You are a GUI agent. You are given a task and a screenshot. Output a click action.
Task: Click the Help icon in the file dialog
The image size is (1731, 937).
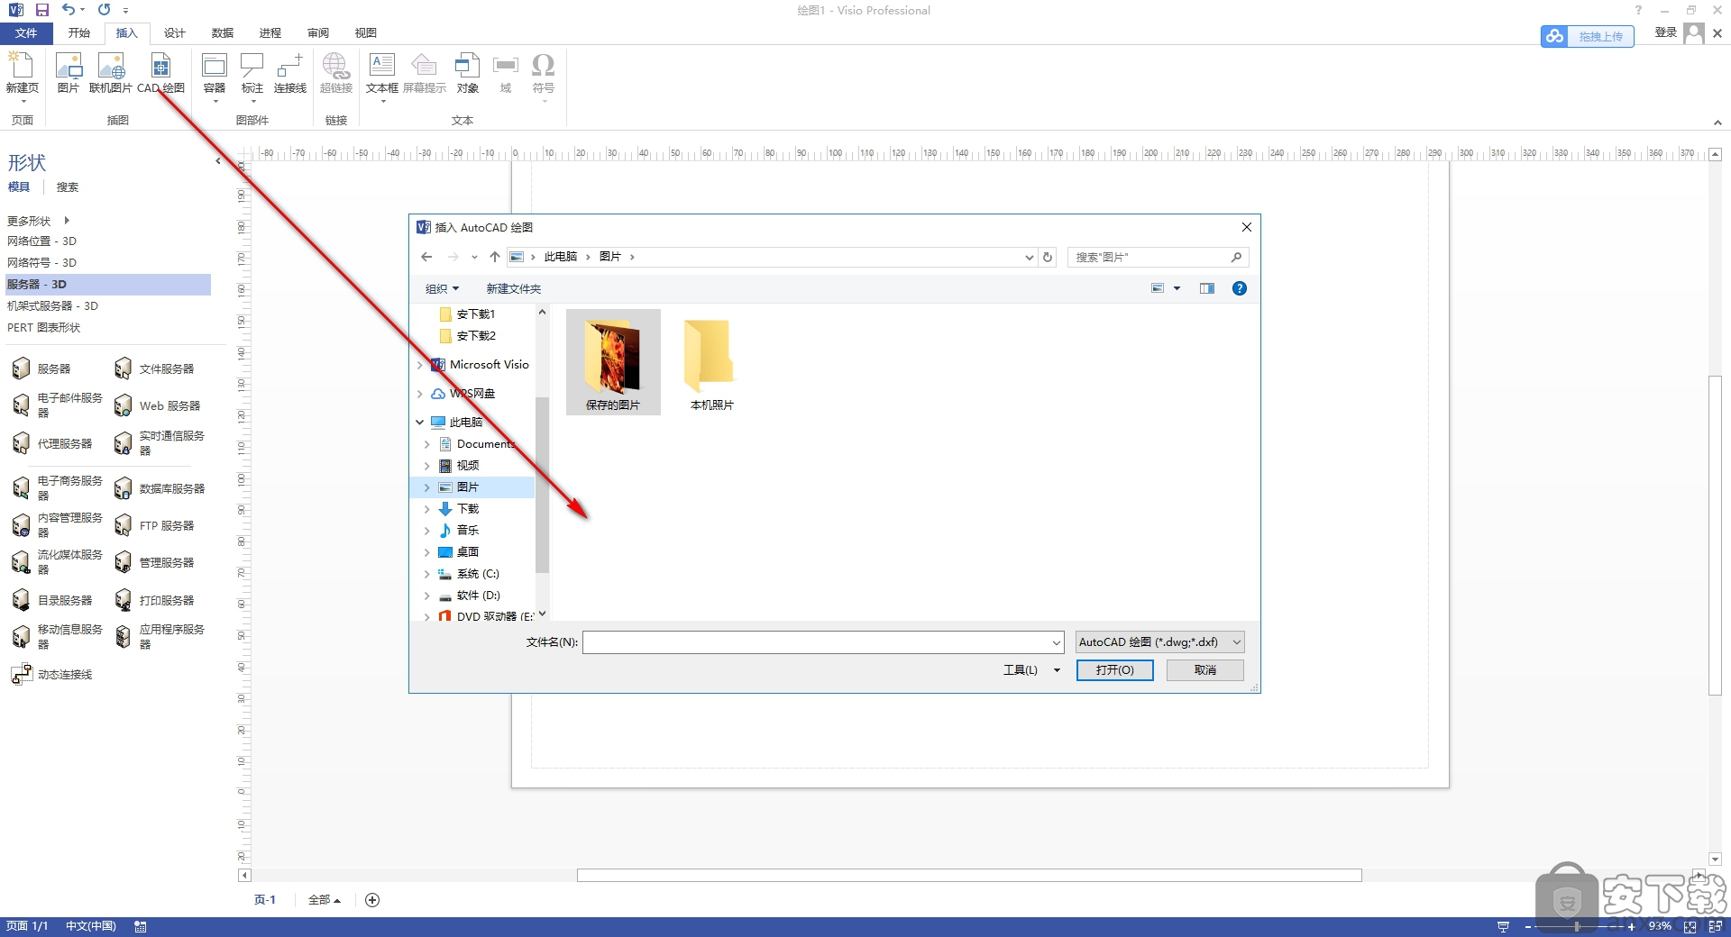pyautogui.click(x=1240, y=288)
